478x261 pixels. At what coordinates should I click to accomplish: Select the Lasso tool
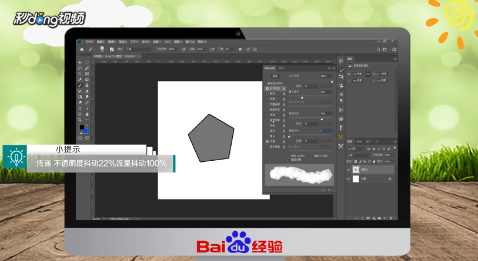click(80, 68)
